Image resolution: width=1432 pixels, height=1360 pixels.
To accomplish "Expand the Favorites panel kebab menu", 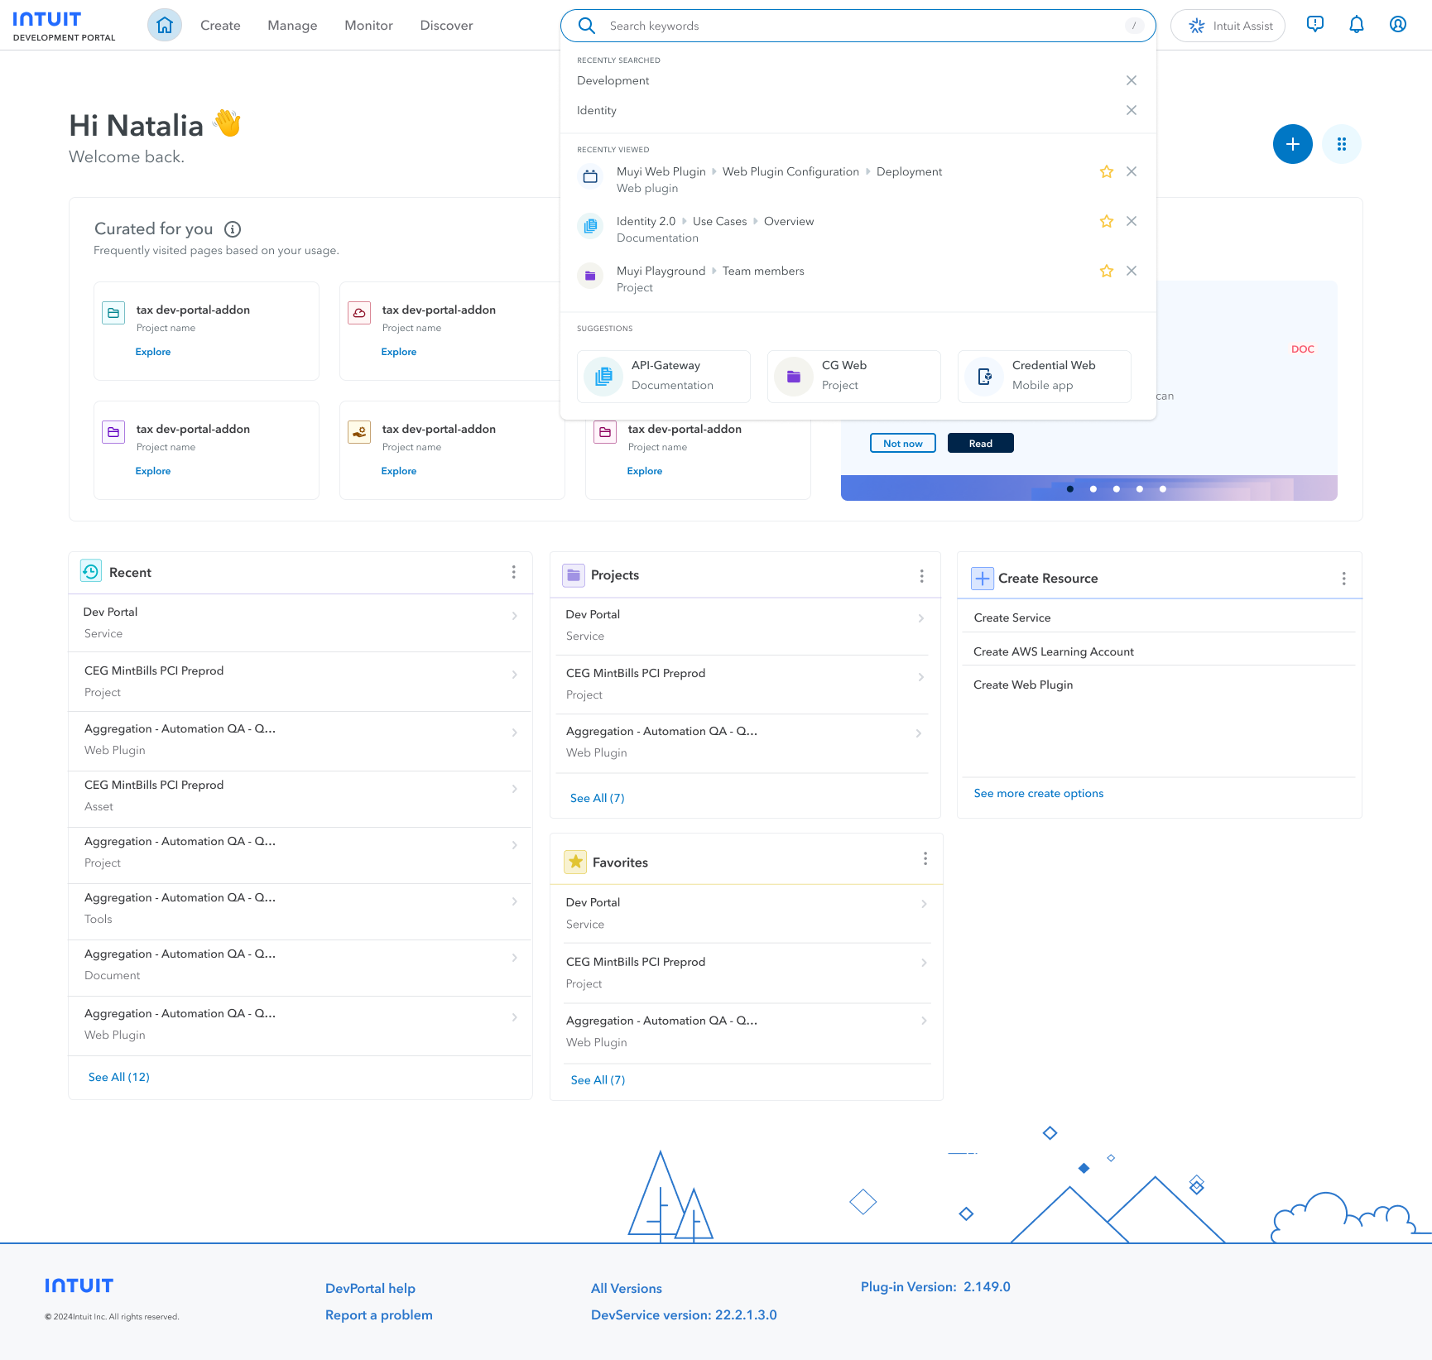I will pos(925,859).
